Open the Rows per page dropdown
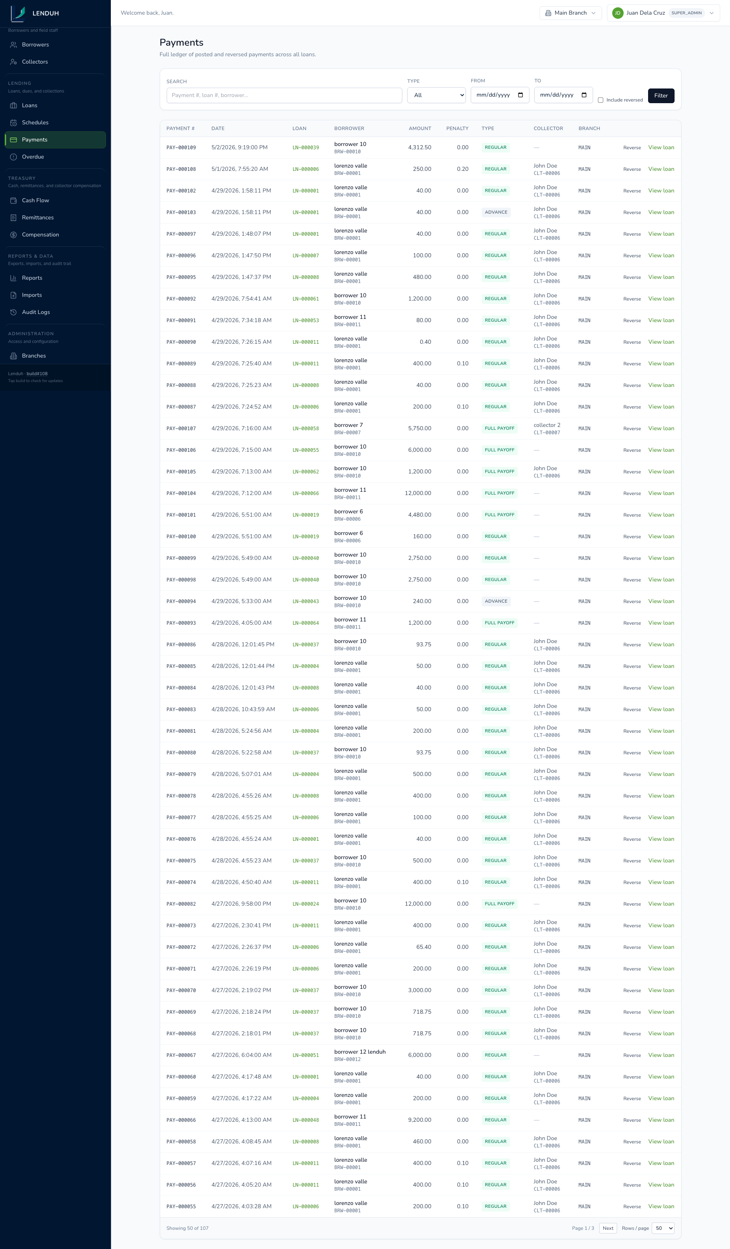The image size is (730, 1249). pos(663,1228)
